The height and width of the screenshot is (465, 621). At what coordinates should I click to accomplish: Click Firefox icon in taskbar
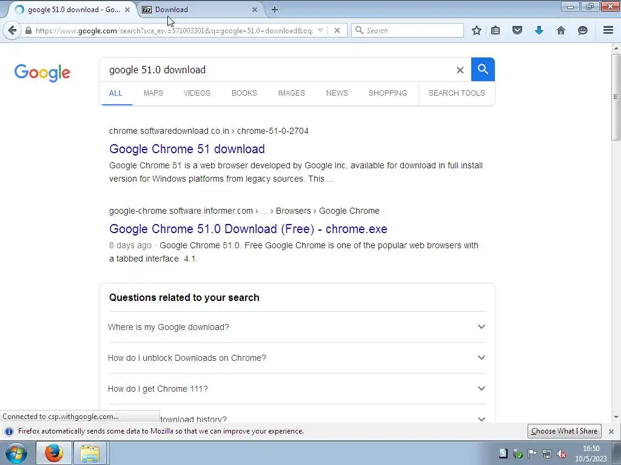pos(54,453)
